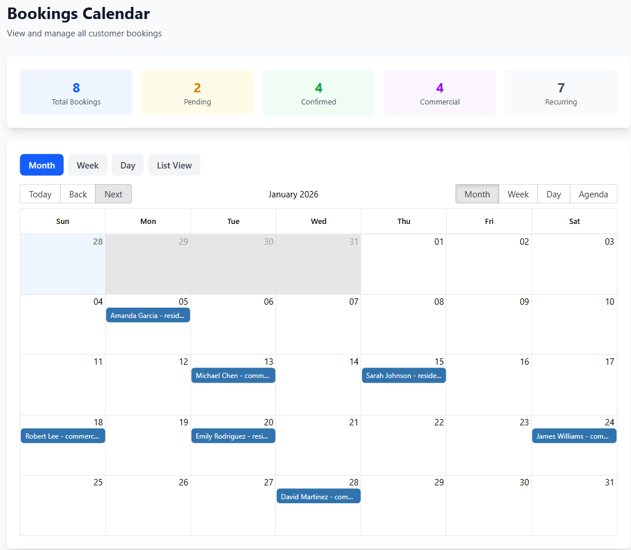Open Michael Chen's commercial booking

(x=233, y=375)
